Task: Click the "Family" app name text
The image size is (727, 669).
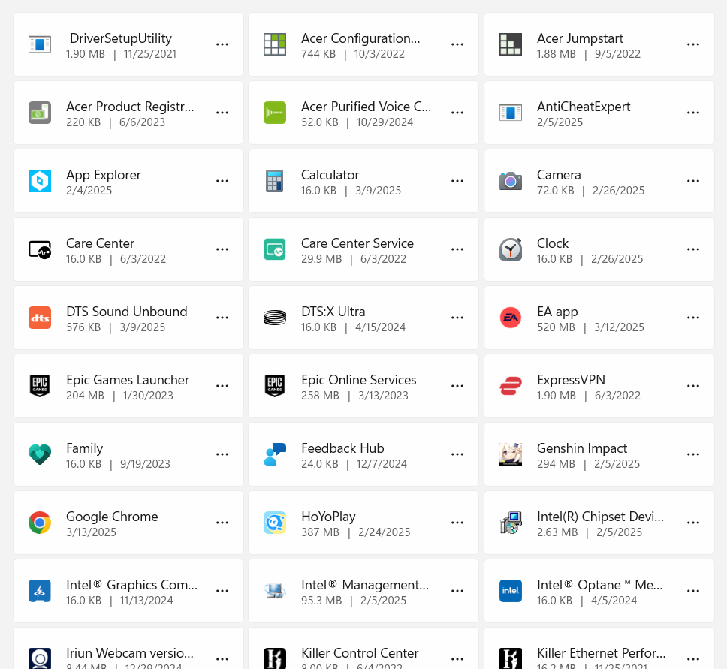Action: pos(84,448)
